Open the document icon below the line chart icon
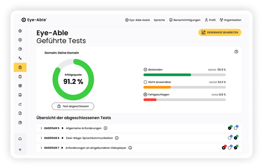The image size is (263, 168). (x=20, y=113)
